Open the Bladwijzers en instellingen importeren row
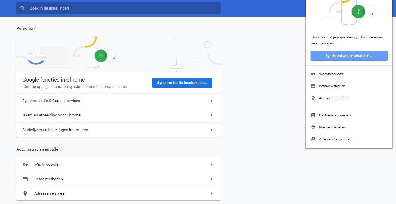 click(x=118, y=130)
